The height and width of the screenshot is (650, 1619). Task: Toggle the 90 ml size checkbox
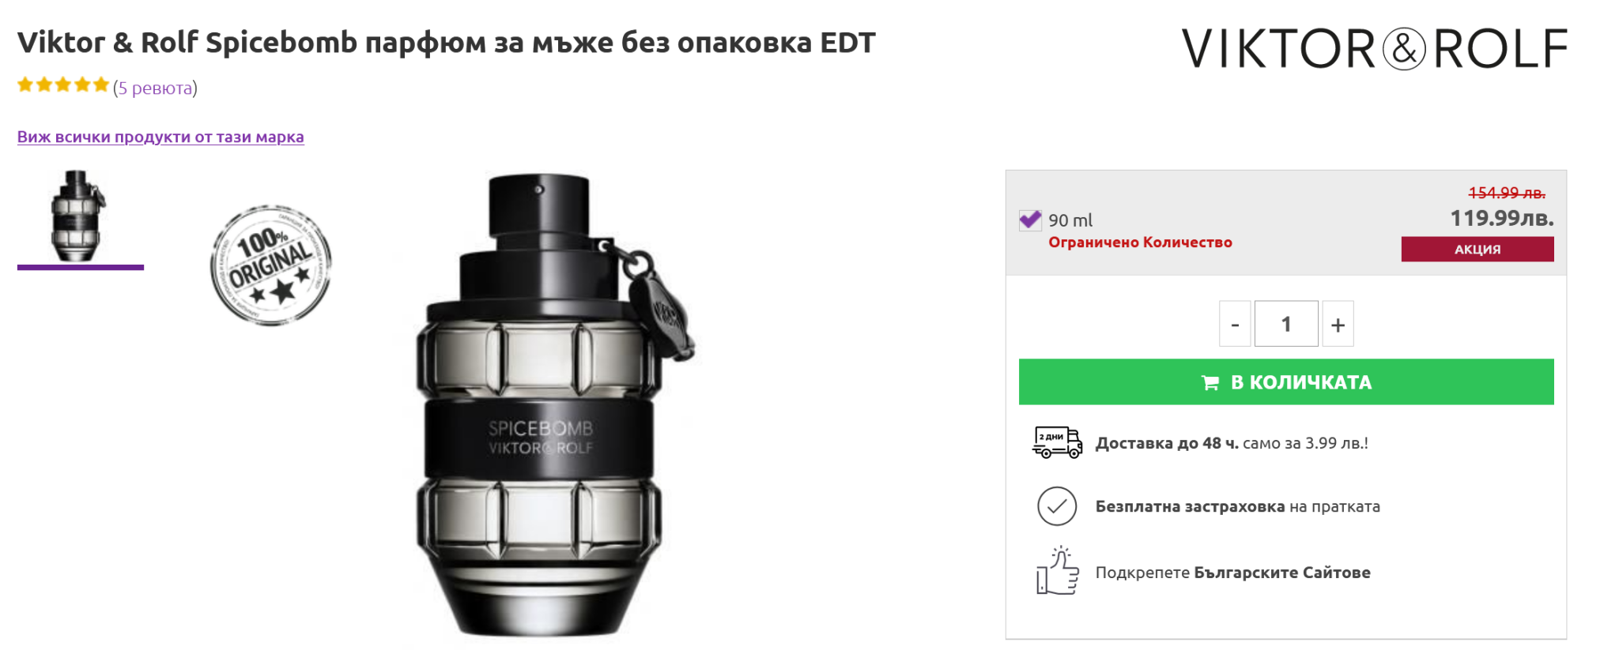[1030, 220]
